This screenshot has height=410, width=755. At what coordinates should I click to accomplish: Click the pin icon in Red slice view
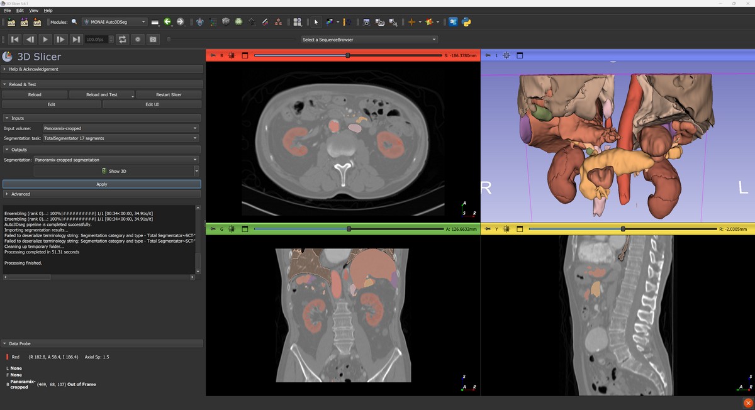[213, 55]
